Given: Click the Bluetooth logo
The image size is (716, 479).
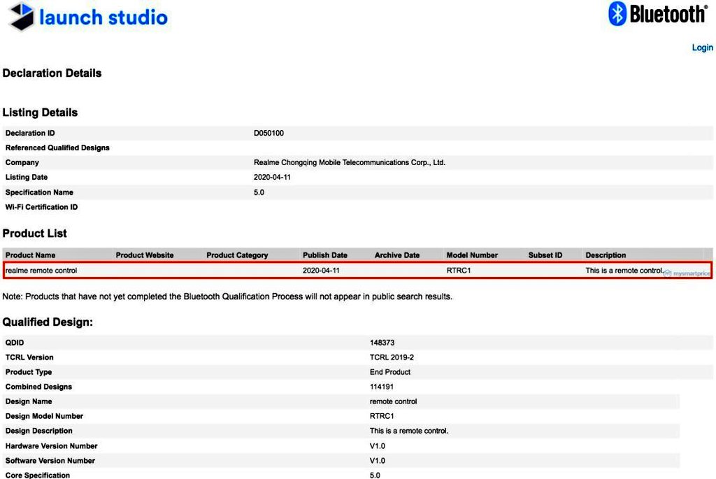Looking at the screenshot, I should pyautogui.click(x=657, y=14).
